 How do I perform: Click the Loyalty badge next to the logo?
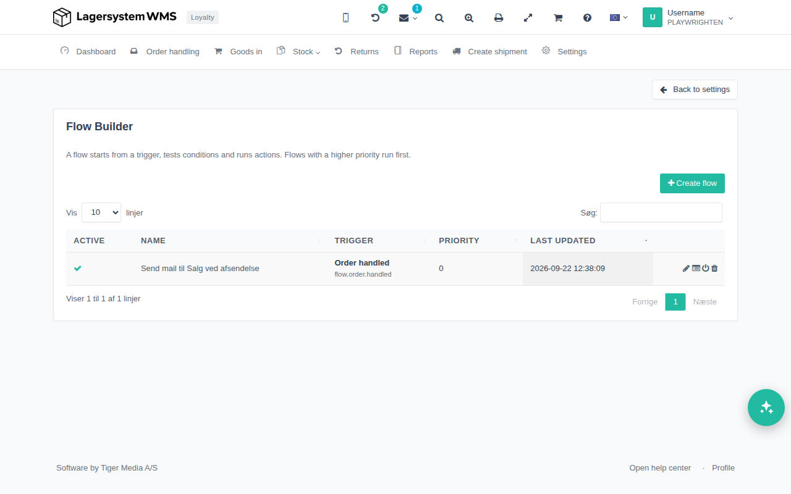pos(203,17)
